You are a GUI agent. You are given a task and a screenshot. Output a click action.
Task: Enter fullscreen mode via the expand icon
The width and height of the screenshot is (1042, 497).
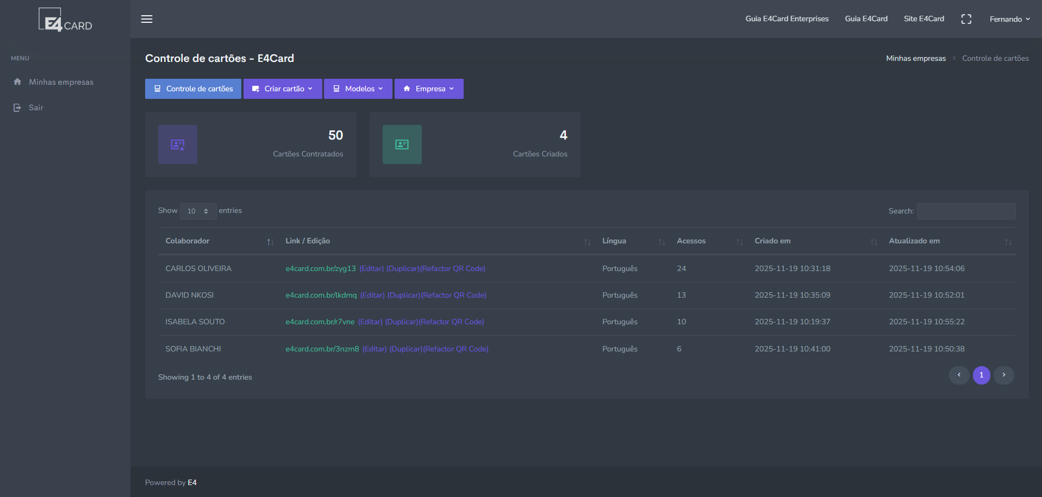(x=966, y=19)
